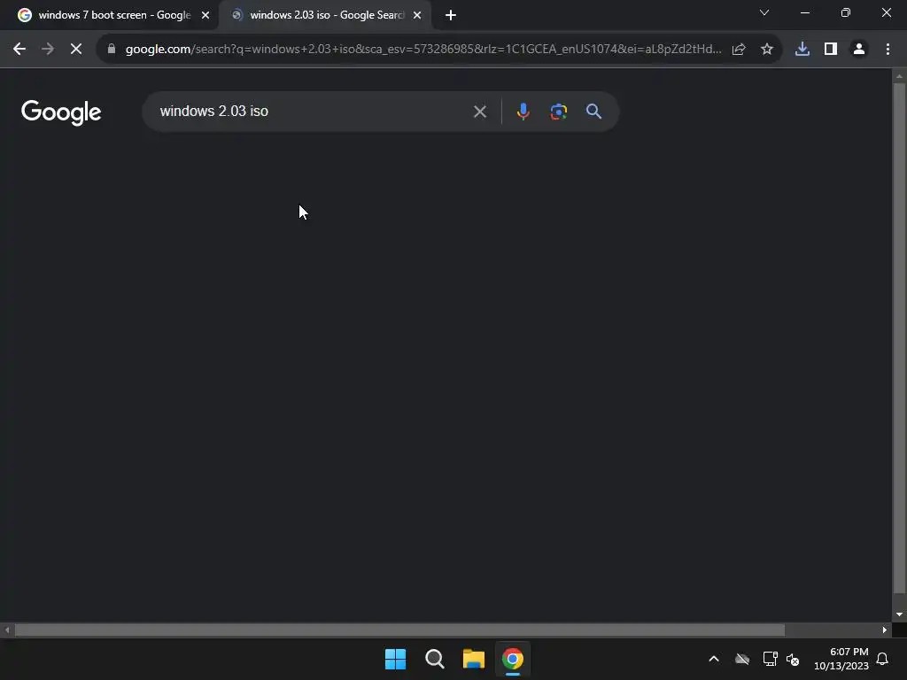Search by image with Google Lens
The image size is (907, 680).
pos(559,112)
